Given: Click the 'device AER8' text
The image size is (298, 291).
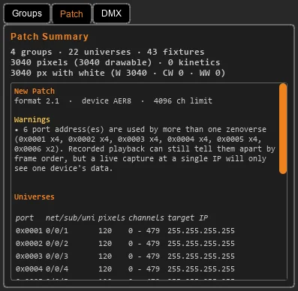Looking at the screenshot, I should pos(107,100).
